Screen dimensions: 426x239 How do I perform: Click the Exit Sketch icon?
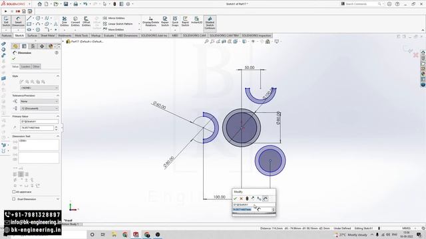[6, 21]
